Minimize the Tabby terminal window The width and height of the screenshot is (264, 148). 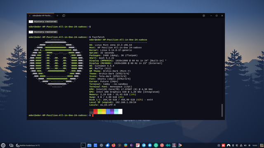[x=211, y=16]
